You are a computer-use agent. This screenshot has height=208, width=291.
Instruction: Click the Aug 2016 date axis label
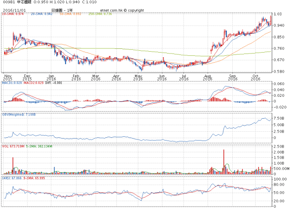(207, 77)
